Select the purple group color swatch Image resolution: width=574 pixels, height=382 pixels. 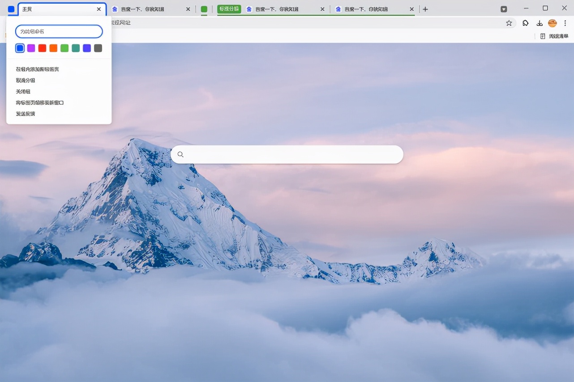pos(31,48)
